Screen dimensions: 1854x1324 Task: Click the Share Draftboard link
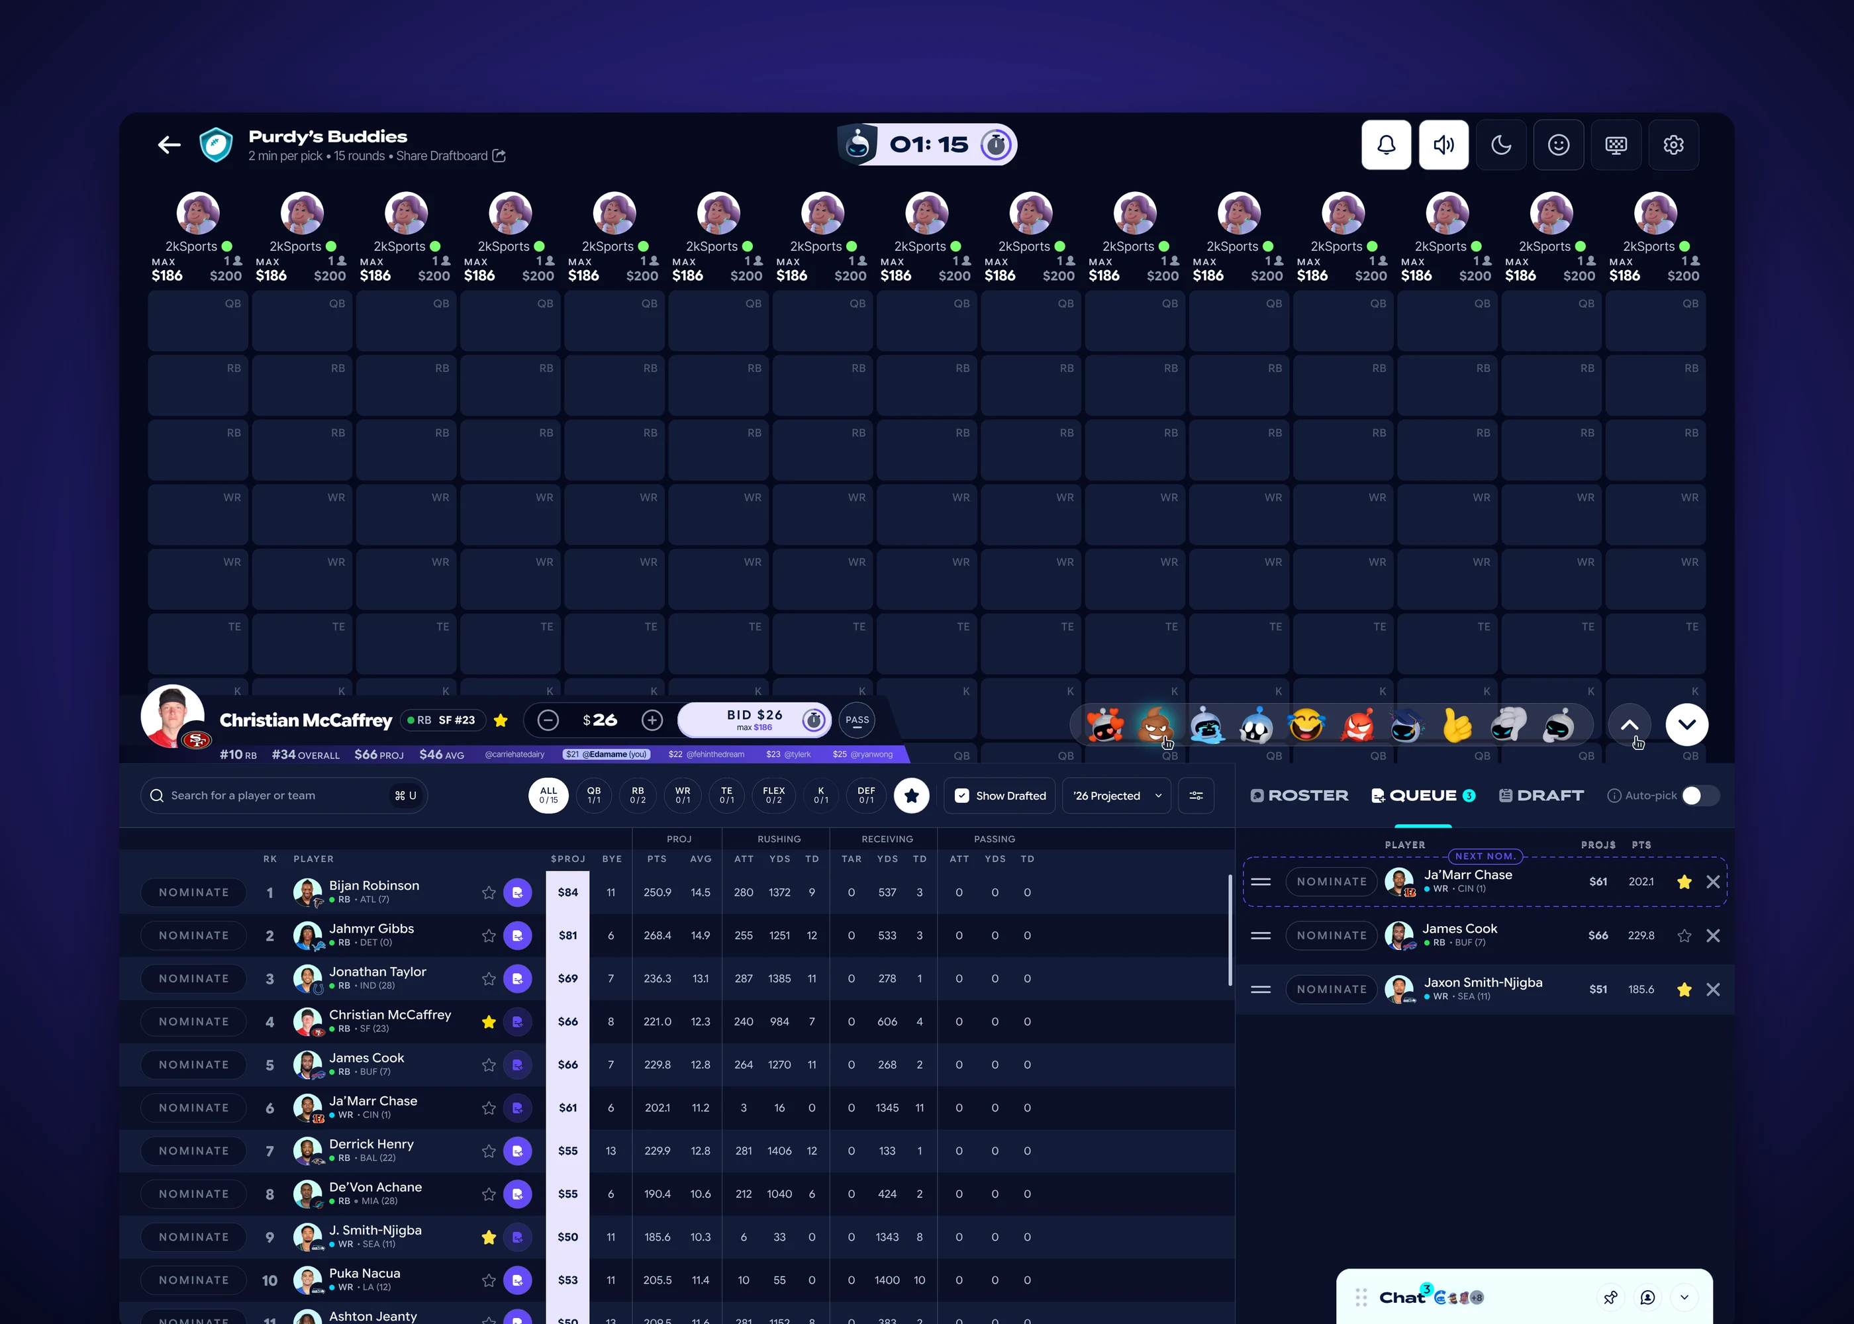point(450,156)
